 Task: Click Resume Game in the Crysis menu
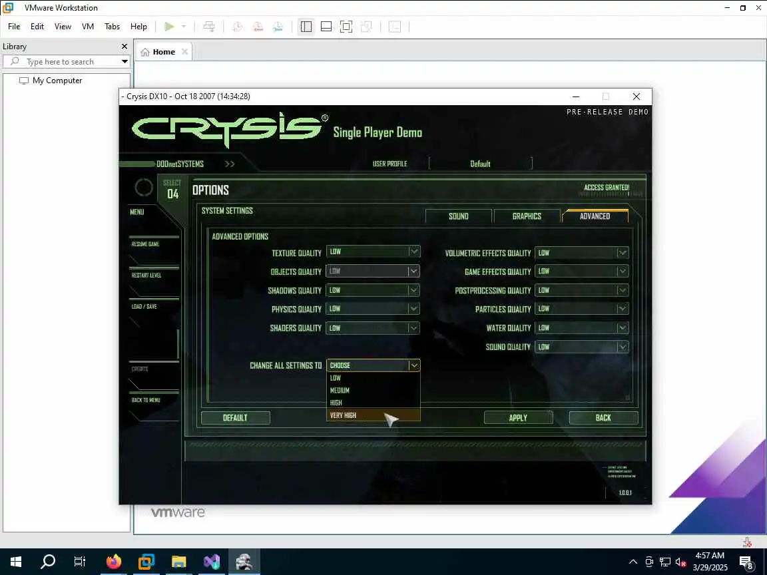(145, 244)
